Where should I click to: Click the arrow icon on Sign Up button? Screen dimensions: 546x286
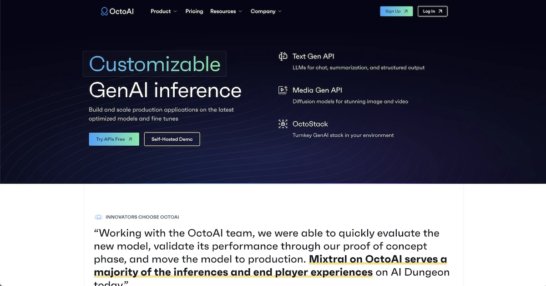click(406, 11)
